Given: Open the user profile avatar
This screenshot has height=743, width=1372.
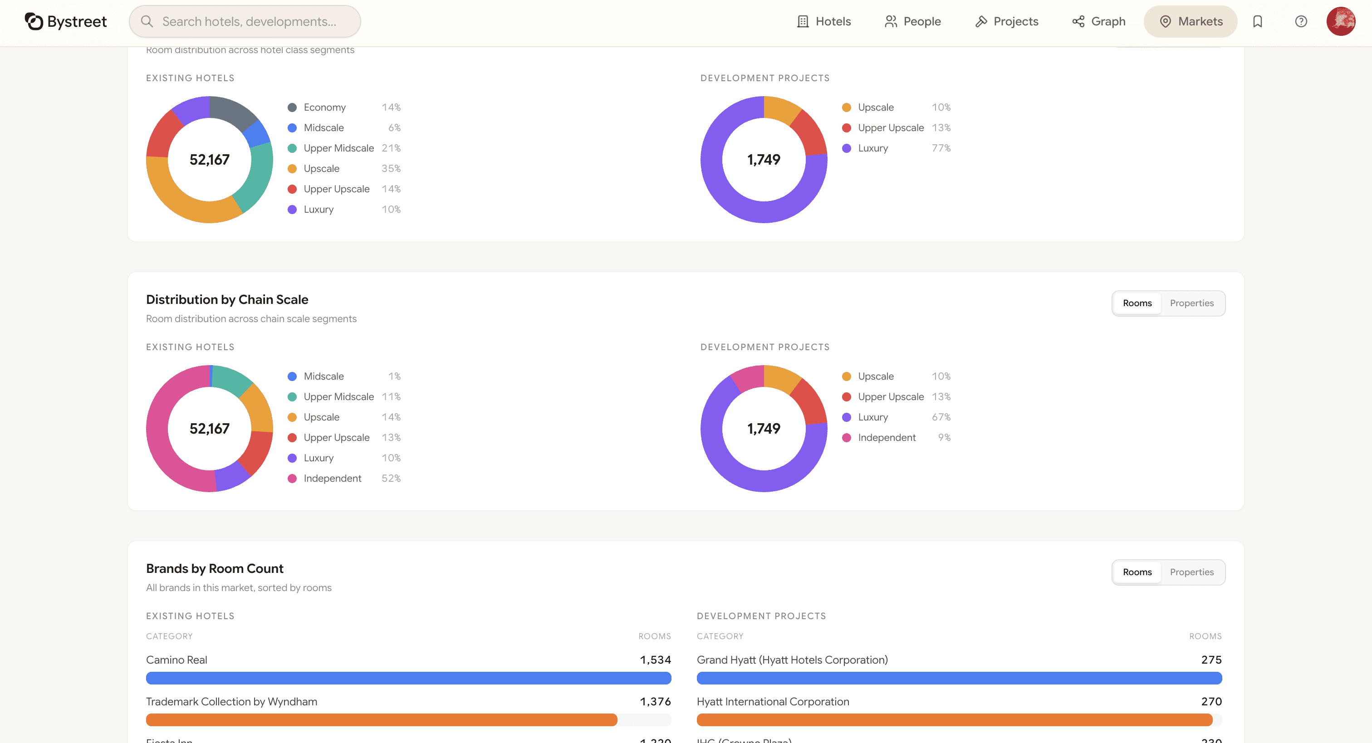Looking at the screenshot, I should 1341,21.
